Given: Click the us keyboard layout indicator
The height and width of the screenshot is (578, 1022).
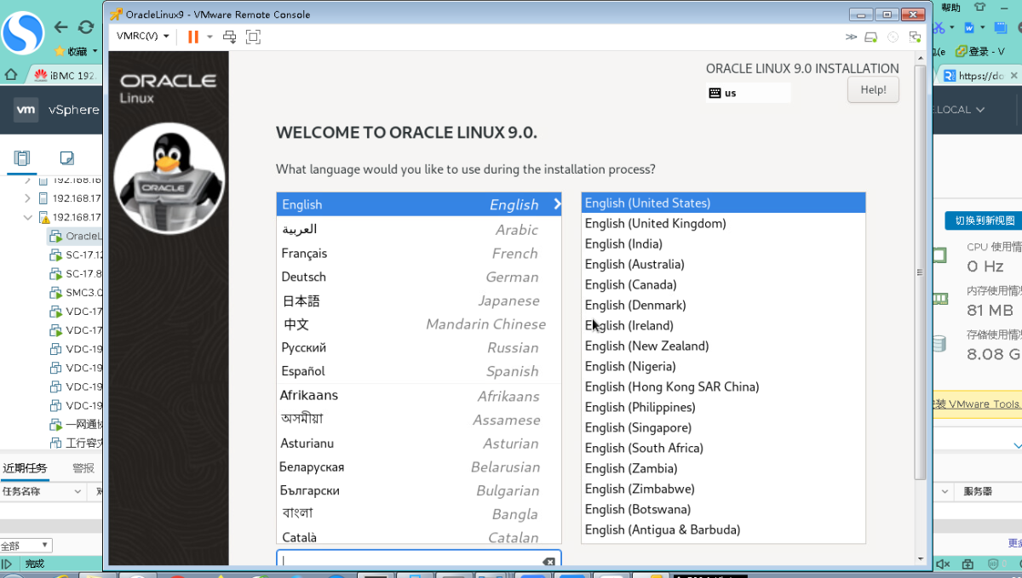Looking at the screenshot, I should [749, 93].
